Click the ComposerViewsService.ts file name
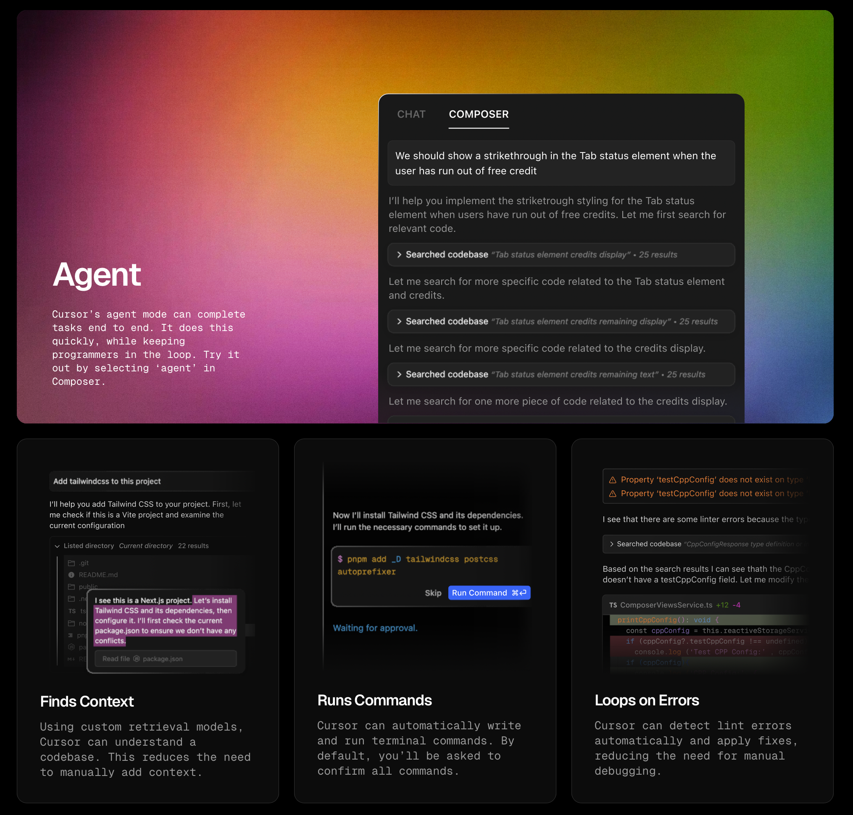This screenshot has width=853, height=815. click(x=666, y=605)
